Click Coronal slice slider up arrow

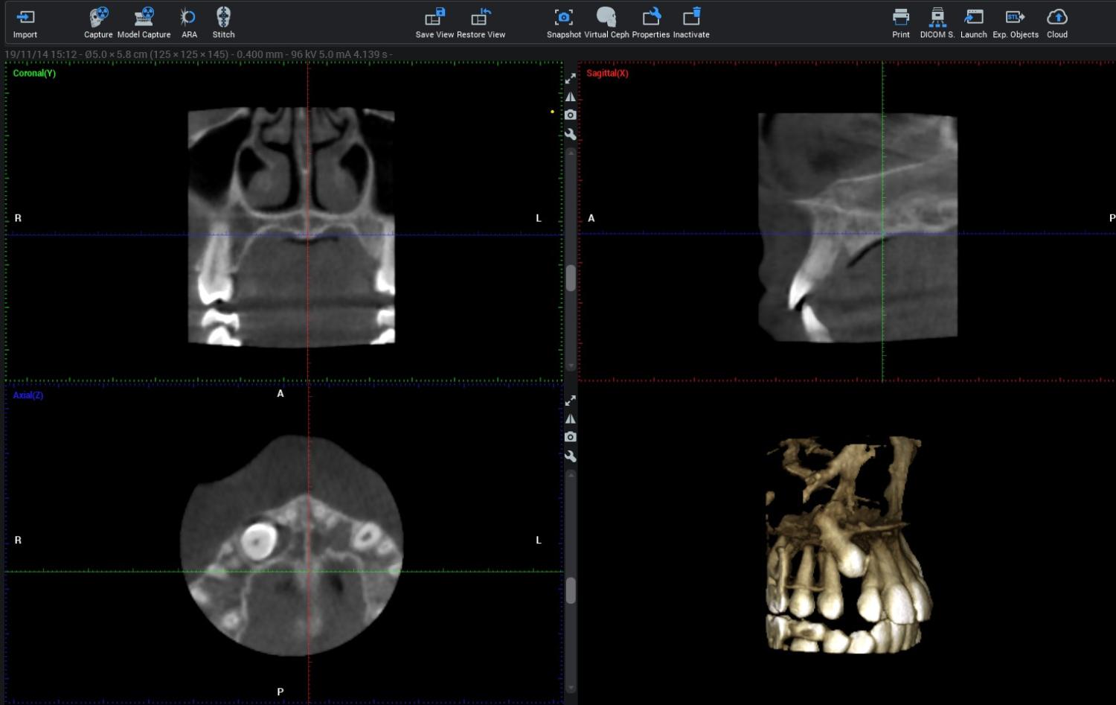click(571, 152)
